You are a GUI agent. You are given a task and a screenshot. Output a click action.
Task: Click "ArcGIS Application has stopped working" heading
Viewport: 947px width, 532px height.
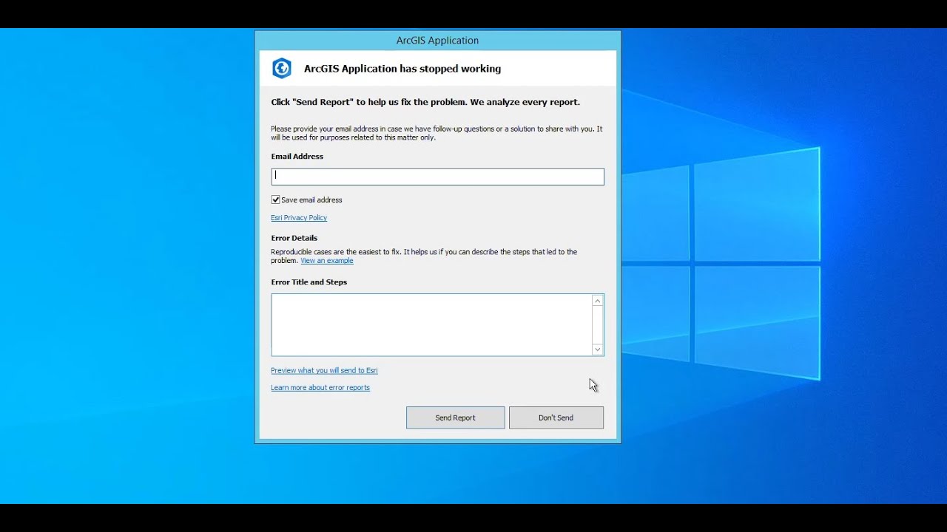pyautogui.click(x=402, y=69)
